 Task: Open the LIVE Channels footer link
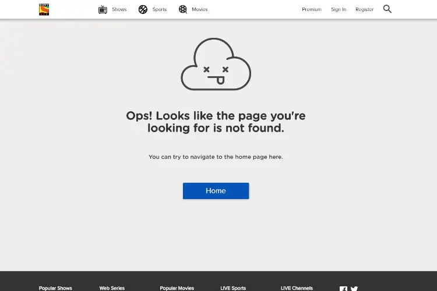click(x=297, y=288)
